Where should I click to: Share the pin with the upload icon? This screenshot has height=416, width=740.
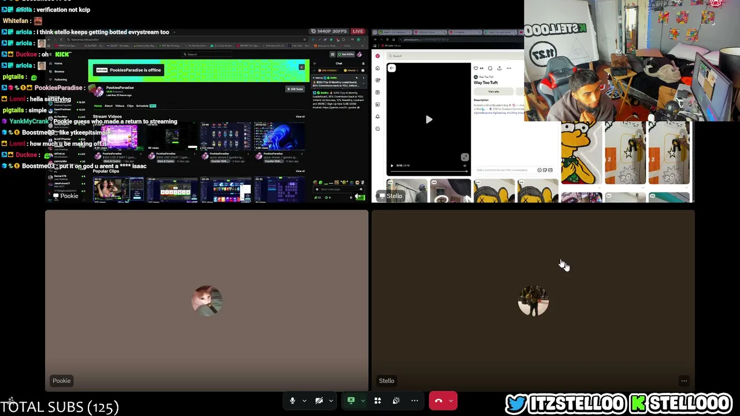499,68
